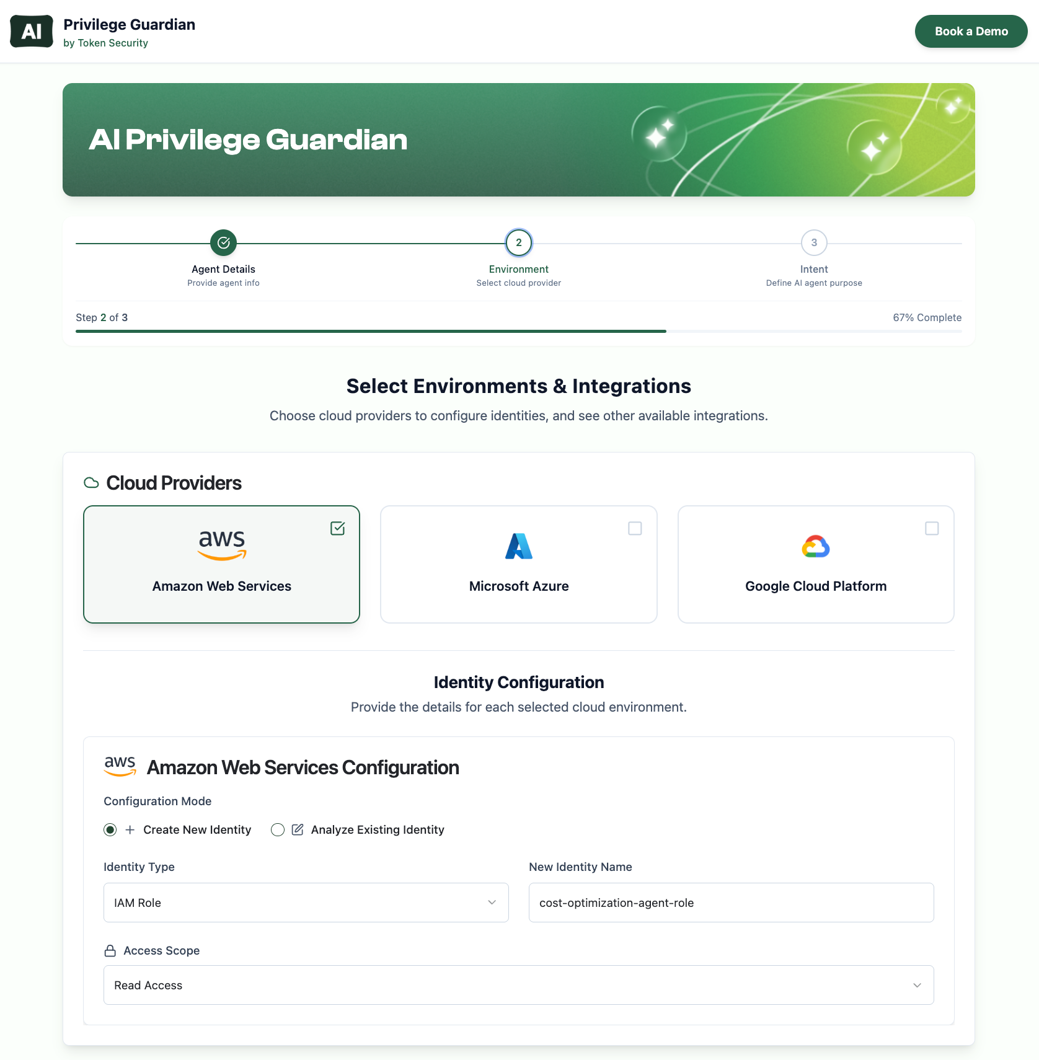Image resolution: width=1039 pixels, height=1060 pixels.
Task: Click the AI logo icon in the header
Action: (x=32, y=31)
